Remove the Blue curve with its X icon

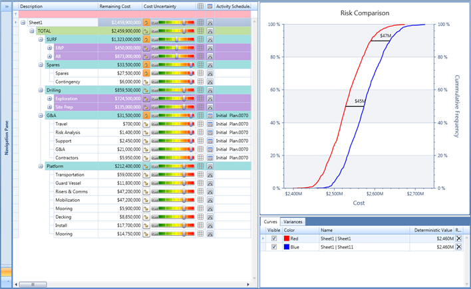pos(458,246)
